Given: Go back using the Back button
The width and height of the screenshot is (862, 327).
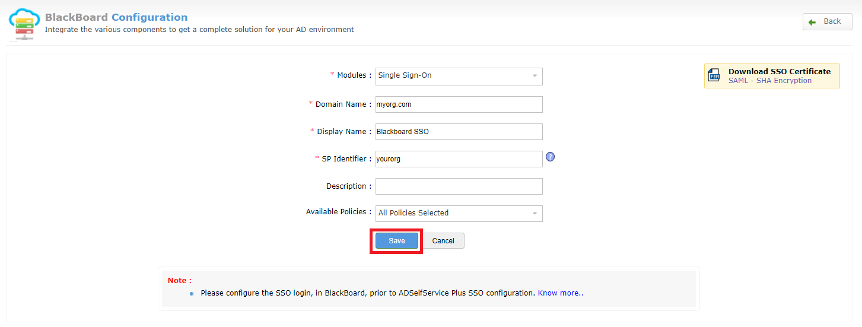Looking at the screenshot, I should (827, 21).
